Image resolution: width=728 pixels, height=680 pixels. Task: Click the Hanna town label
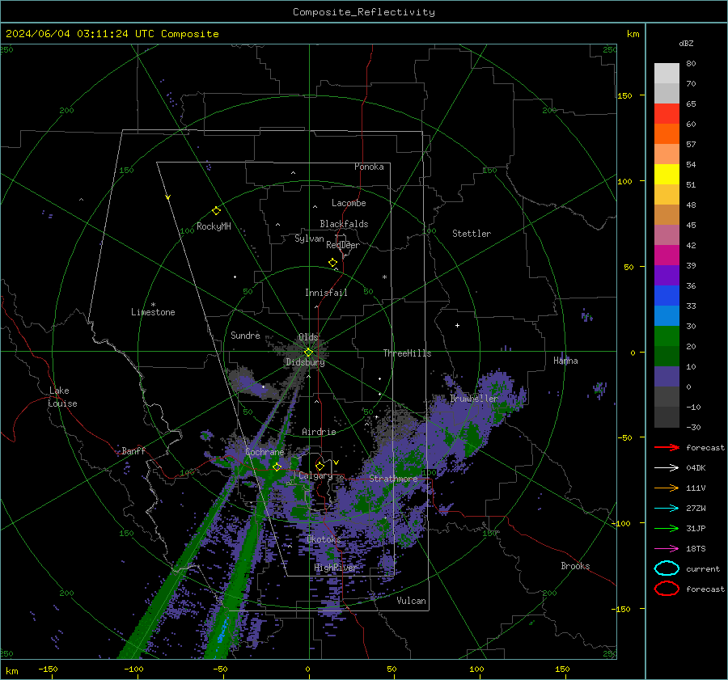pyautogui.click(x=565, y=361)
